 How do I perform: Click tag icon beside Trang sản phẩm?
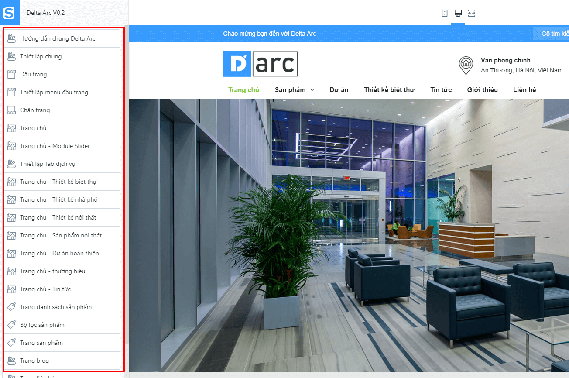[x=12, y=343]
